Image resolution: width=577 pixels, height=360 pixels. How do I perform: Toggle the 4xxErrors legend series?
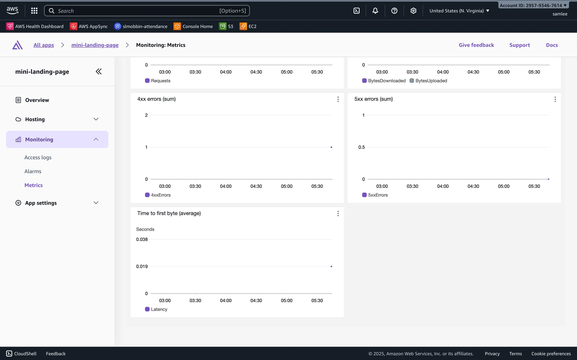point(158,195)
